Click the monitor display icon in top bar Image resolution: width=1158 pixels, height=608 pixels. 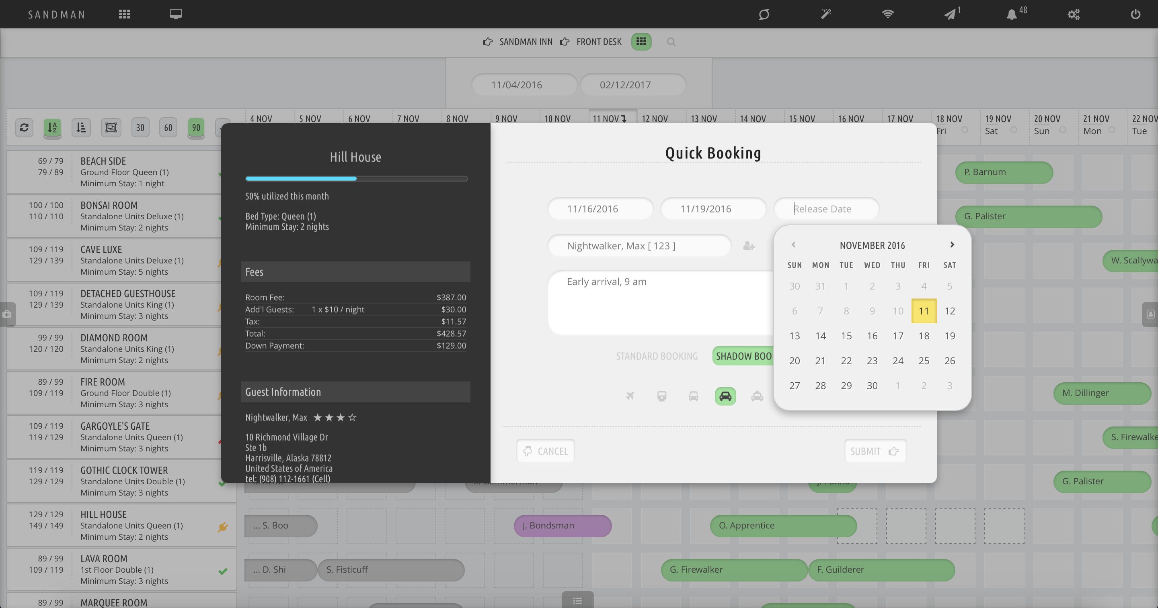pos(176,14)
